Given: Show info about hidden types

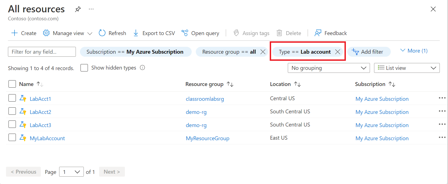Looking at the screenshot, I should coord(142,68).
